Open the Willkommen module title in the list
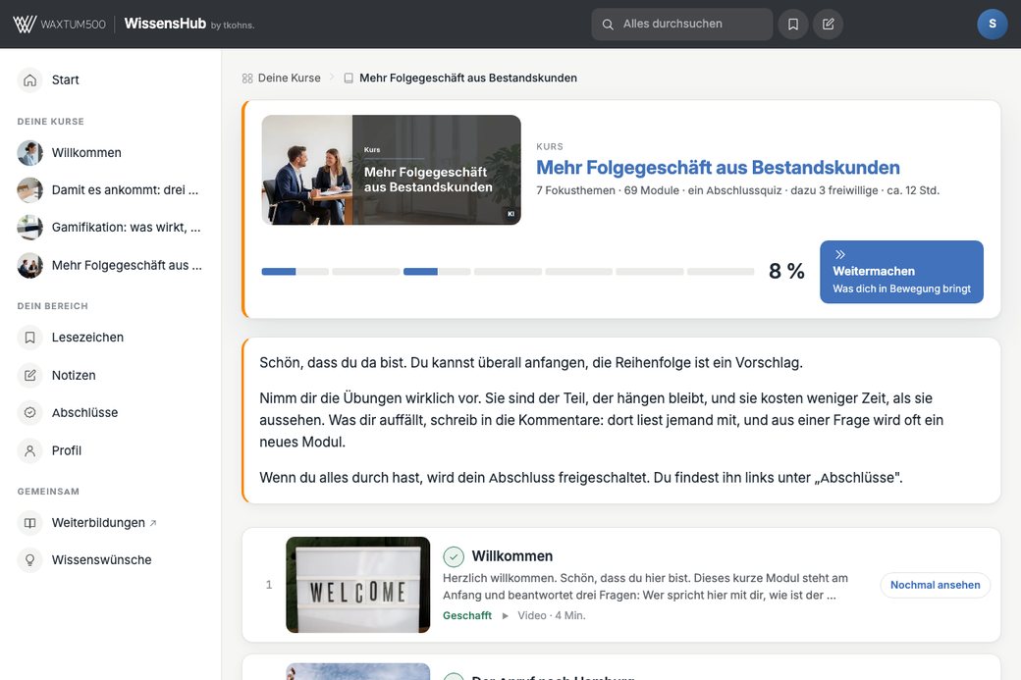 pos(511,556)
